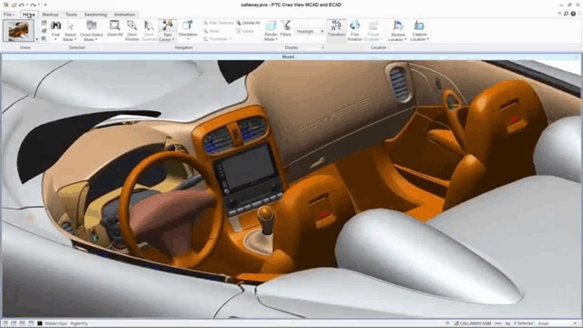Click the Zoom Selected icon

click(x=149, y=26)
